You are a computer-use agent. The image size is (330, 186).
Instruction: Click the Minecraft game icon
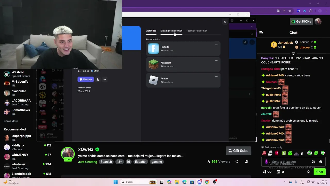point(153,64)
